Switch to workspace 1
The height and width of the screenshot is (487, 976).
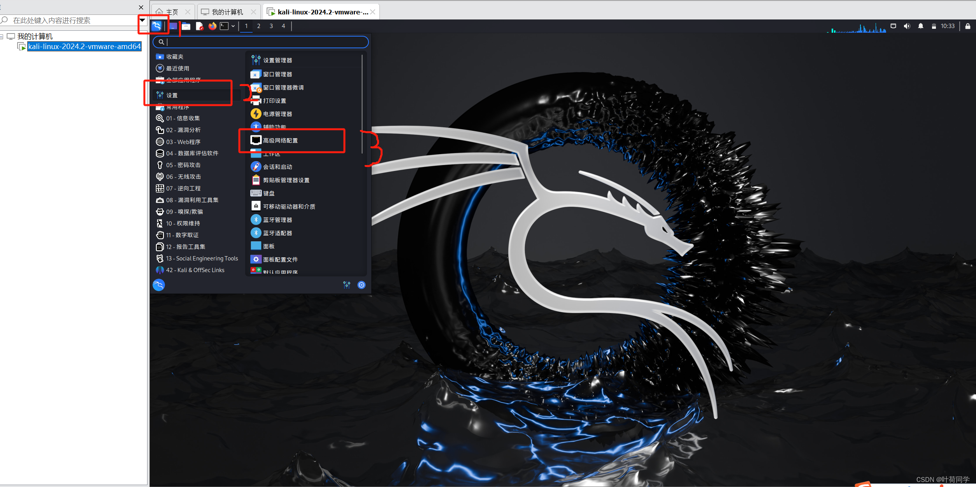coord(246,26)
